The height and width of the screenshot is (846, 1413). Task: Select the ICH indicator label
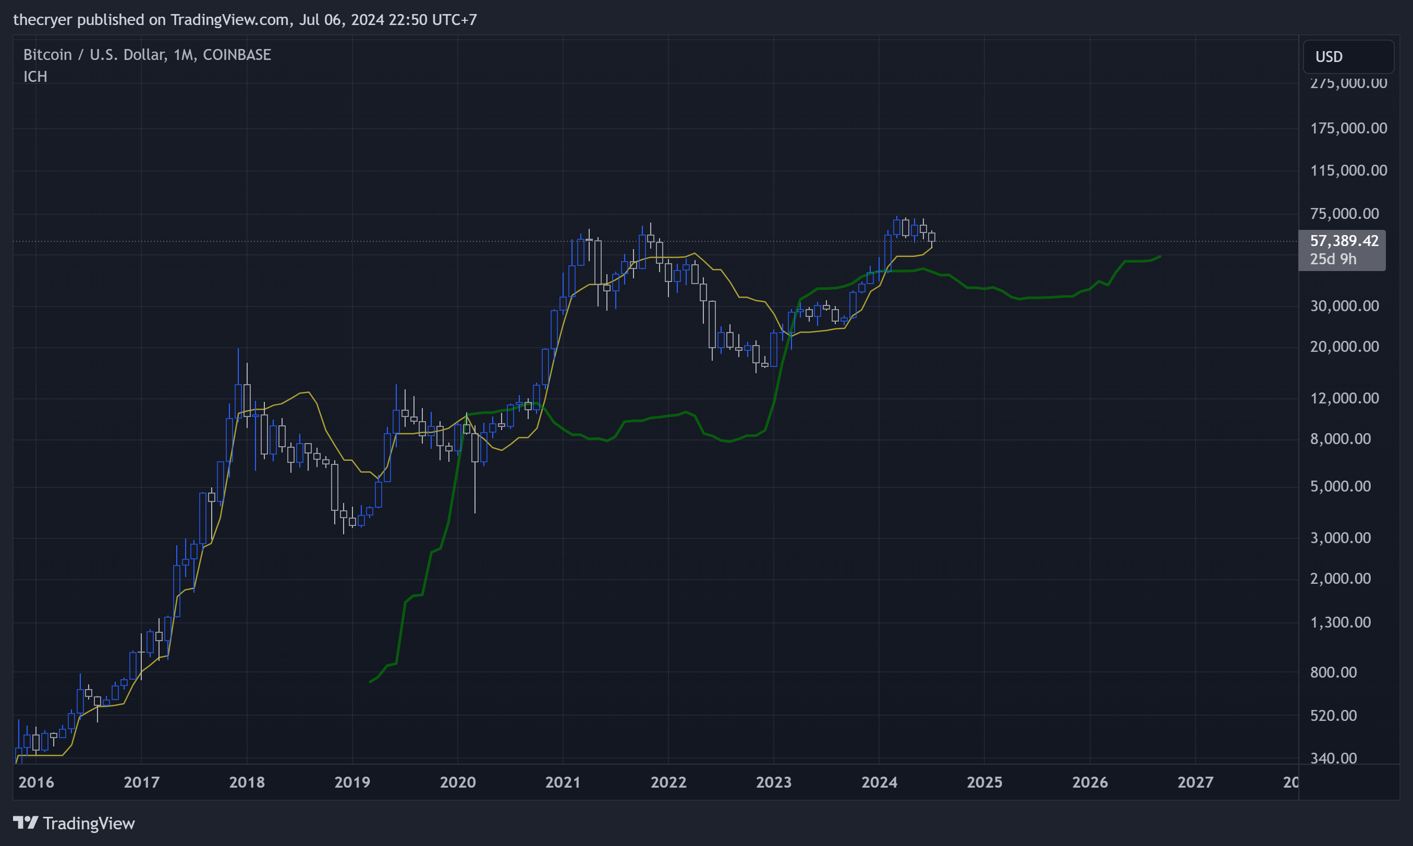click(x=35, y=77)
